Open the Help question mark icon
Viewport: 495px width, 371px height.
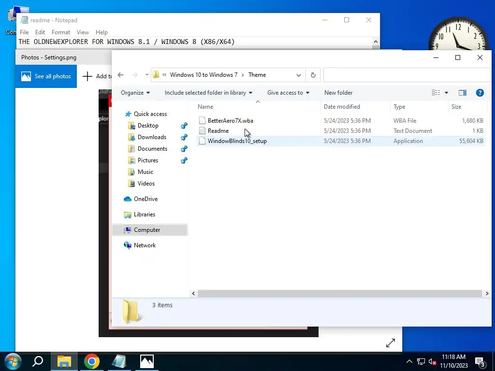tap(480, 92)
